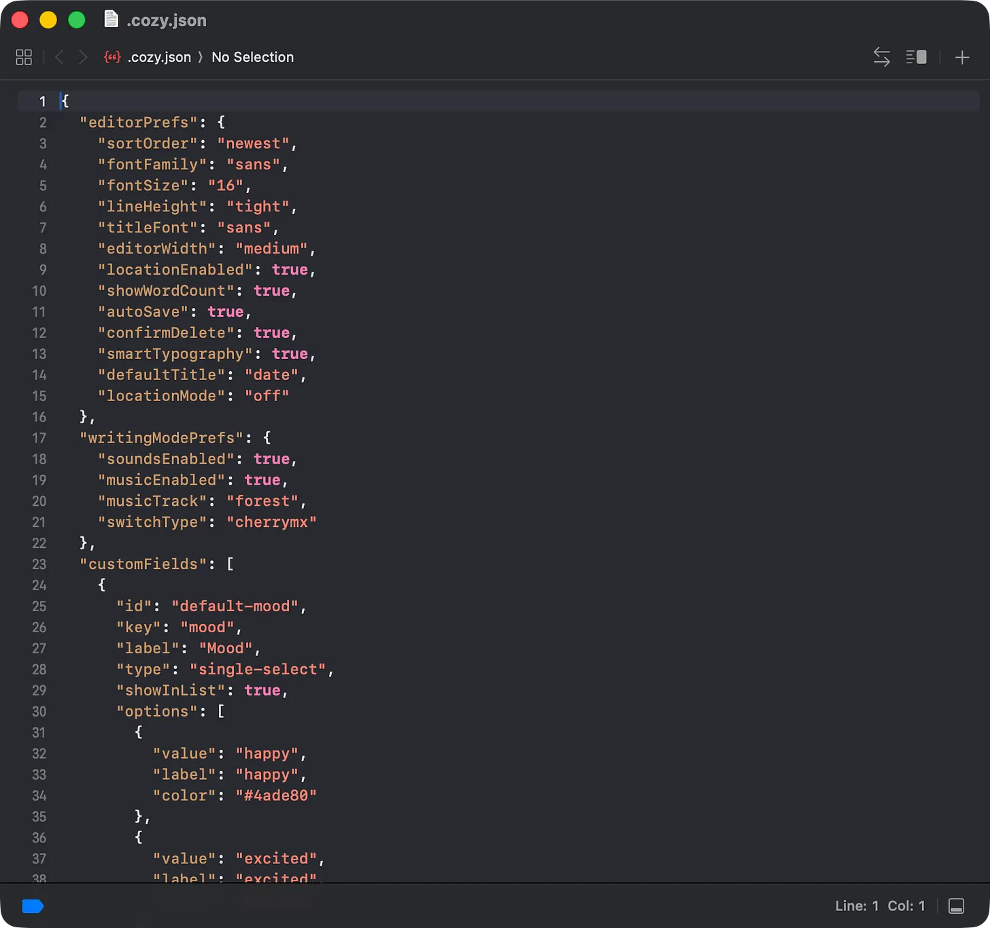Click the "soundsEnabled" key

(166, 459)
